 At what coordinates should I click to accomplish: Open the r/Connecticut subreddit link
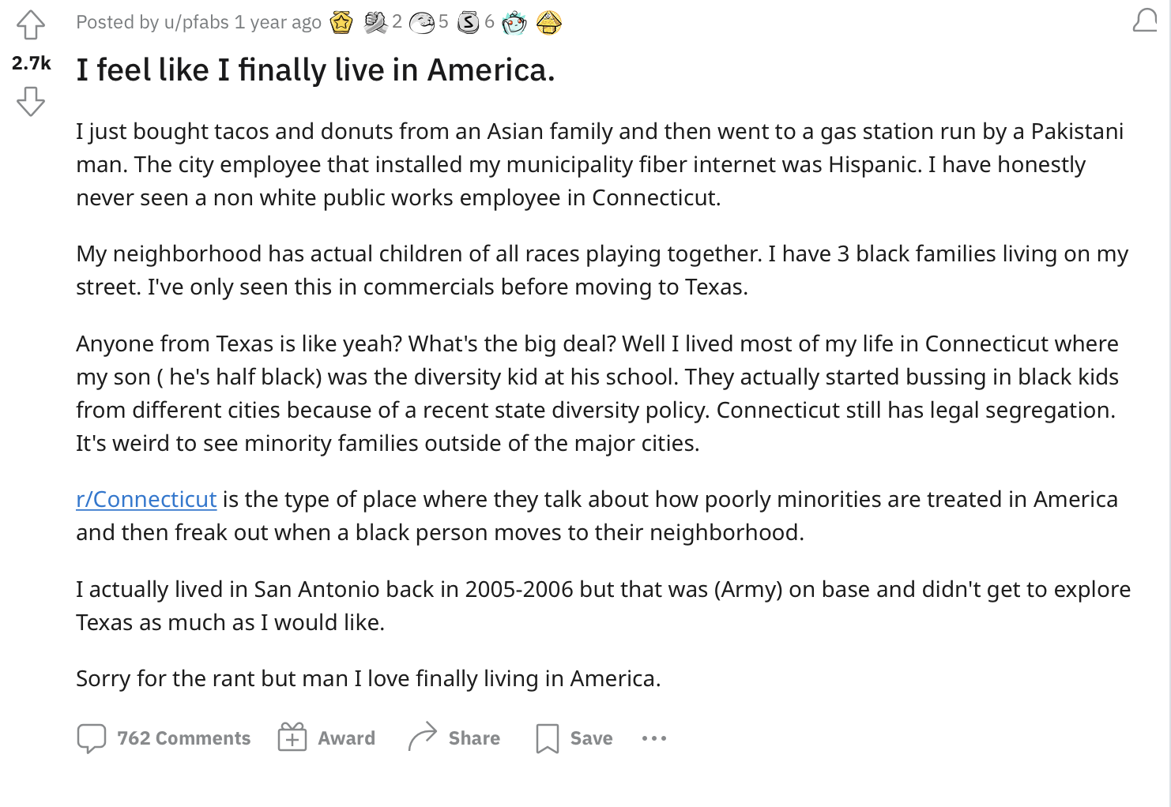point(146,500)
